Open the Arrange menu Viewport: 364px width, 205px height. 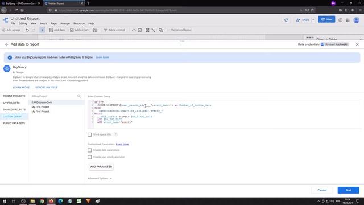coord(65,24)
